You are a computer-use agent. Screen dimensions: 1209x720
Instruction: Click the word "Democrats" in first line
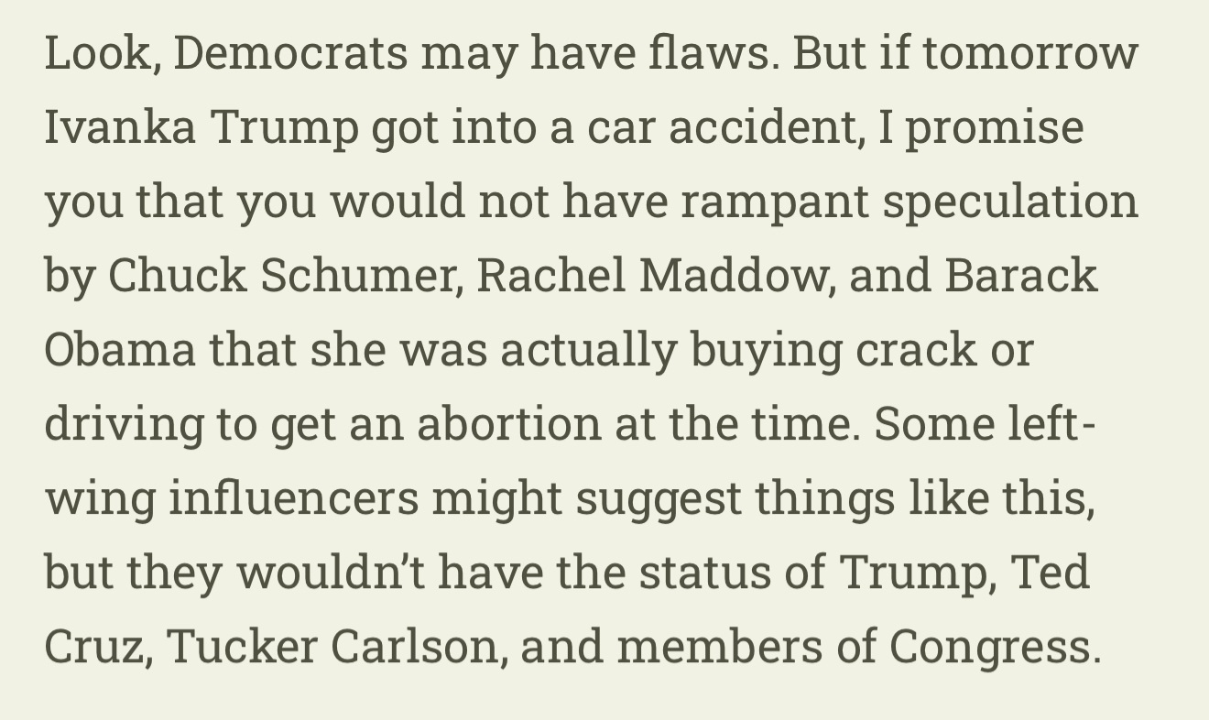[x=289, y=52]
